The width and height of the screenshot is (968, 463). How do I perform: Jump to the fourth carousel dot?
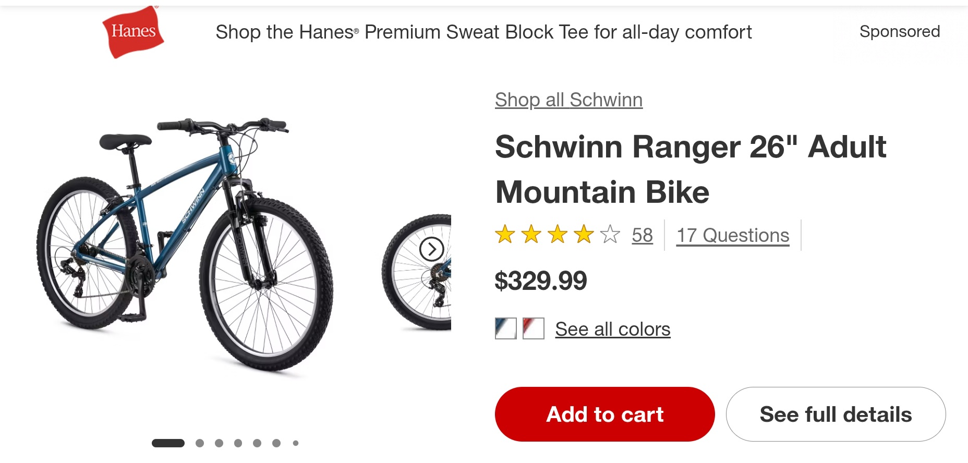tap(238, 443)
